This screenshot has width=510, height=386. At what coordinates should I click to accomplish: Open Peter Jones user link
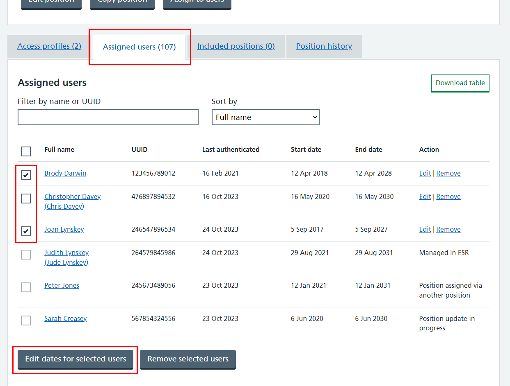pos(62,285)
